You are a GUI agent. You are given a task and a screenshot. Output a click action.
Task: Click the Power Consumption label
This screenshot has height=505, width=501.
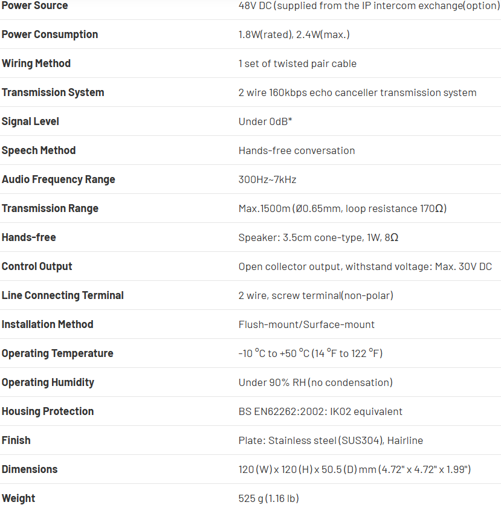click(x=50, y=34)
